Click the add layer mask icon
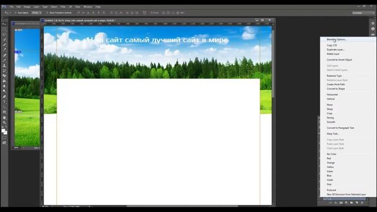This screenshot has width=377, height=212. pyautogui.click(x=341, y=203)
